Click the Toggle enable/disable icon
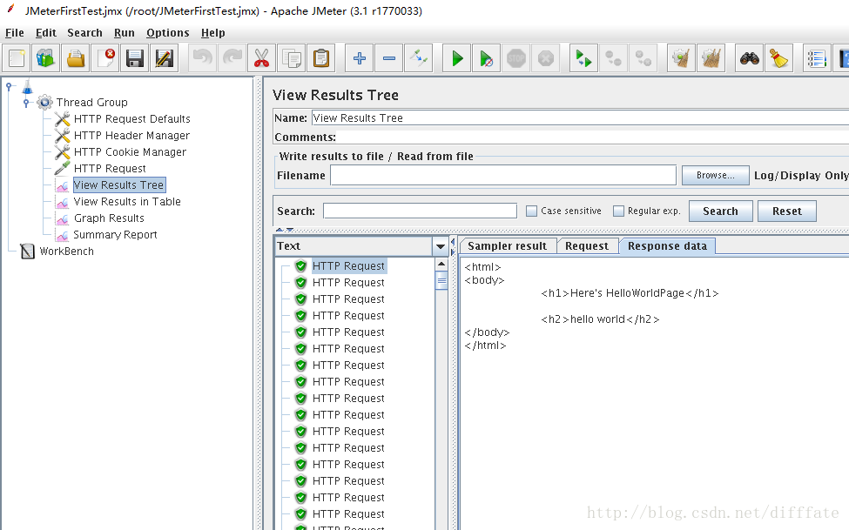The image size is (849, 530). click(x=419, y=58)
